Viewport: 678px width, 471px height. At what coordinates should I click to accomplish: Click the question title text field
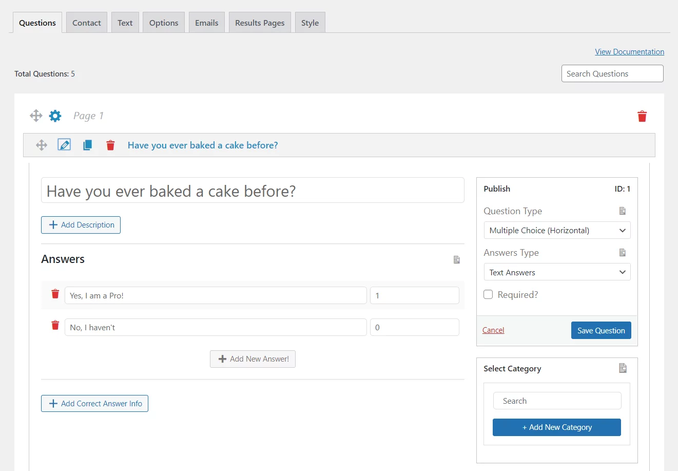253,191
